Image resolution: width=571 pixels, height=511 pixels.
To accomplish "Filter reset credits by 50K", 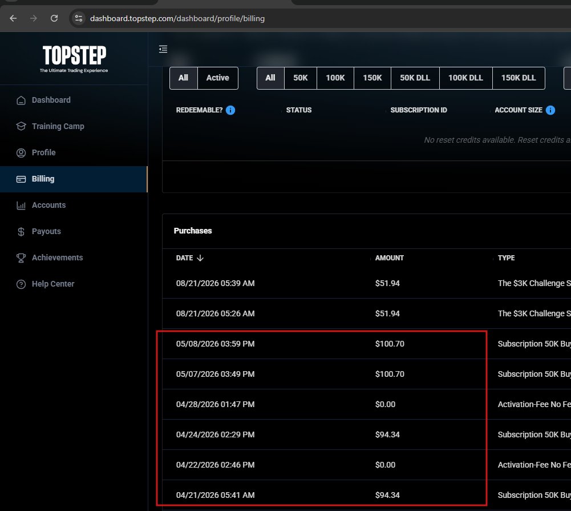I will (x=301, y=78).
